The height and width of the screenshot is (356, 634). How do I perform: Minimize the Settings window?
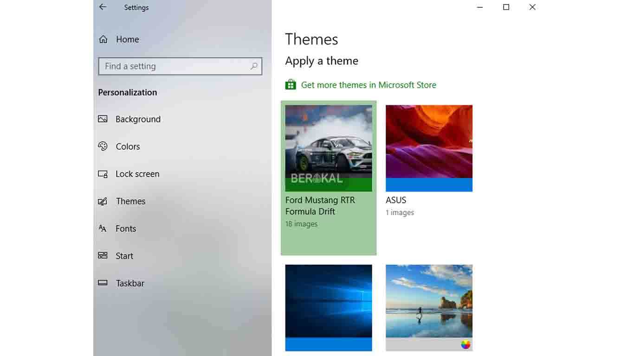480,7
